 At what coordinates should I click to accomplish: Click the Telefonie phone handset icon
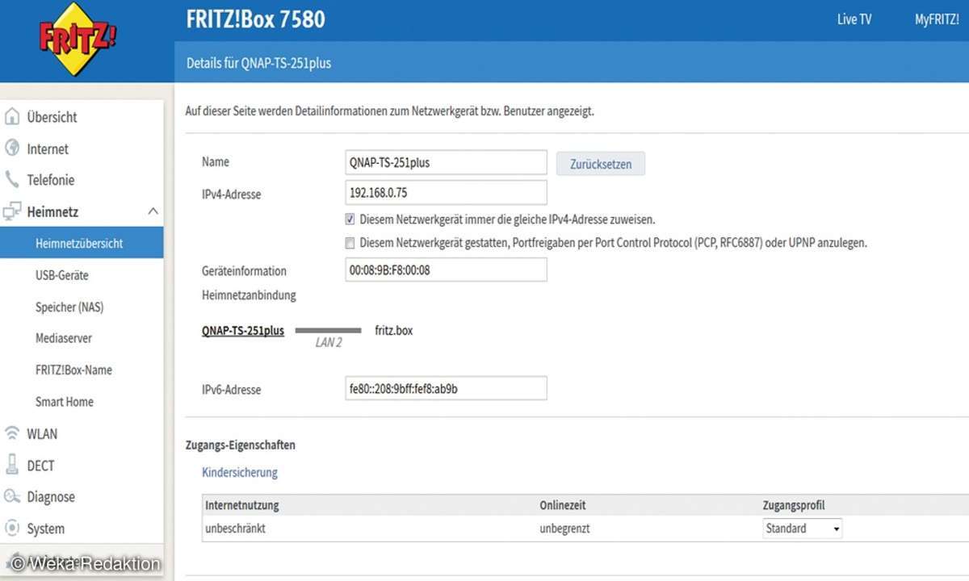click(x=12, y=180)
